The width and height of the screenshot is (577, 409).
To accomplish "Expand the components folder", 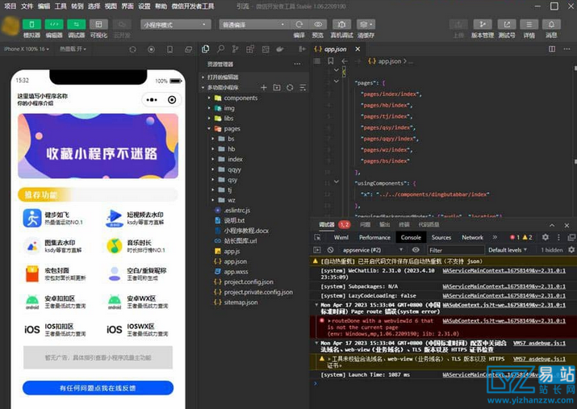I will pyautogui.click(x=240, y=98).
